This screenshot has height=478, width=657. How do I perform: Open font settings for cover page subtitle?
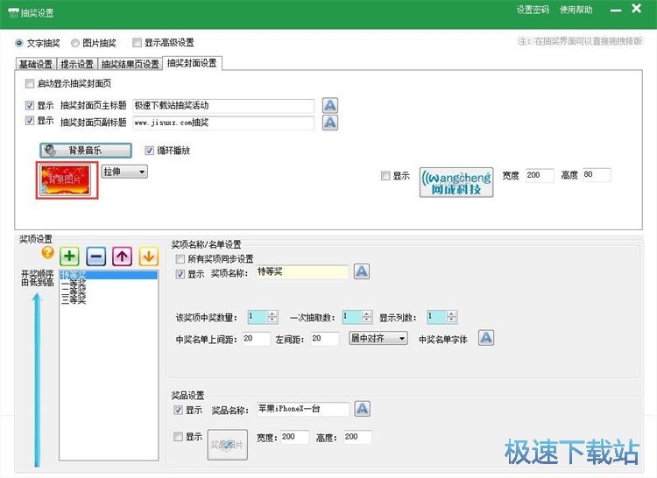[x=329, y=123]
